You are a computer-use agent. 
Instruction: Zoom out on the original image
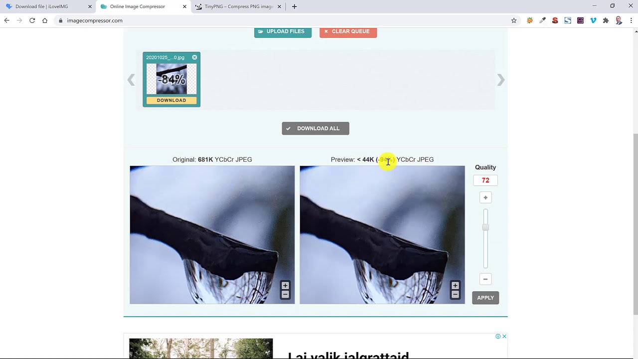coord(285,295)
